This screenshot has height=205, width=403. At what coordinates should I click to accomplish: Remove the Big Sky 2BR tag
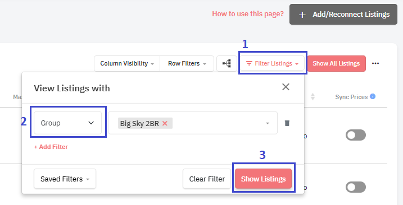pyautogui.click(x=165, y=123)
